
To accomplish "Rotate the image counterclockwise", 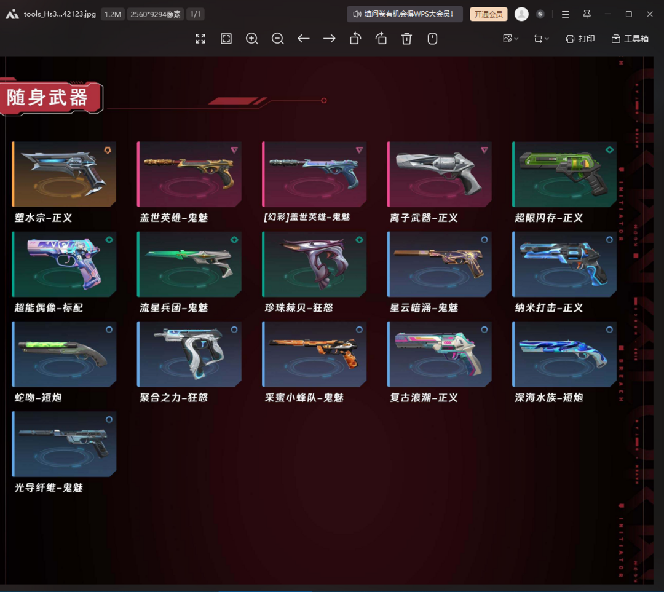I will (x=355, y=39).
